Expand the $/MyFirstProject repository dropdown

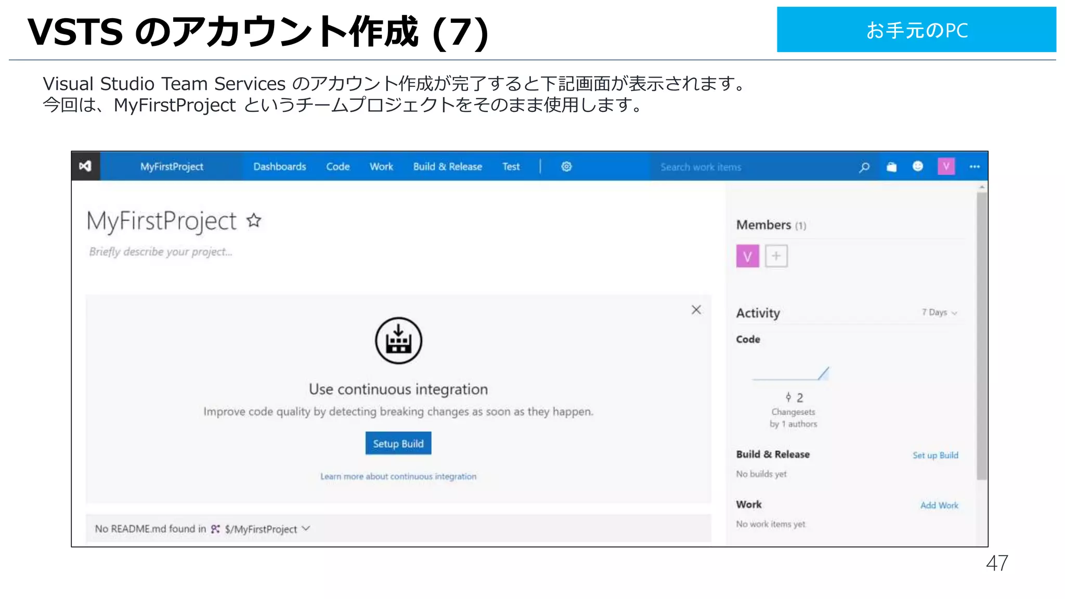point(267,529)
